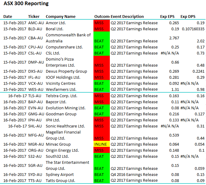
Task: Select DPS value 0.107160335
Action: pos(193,29)
